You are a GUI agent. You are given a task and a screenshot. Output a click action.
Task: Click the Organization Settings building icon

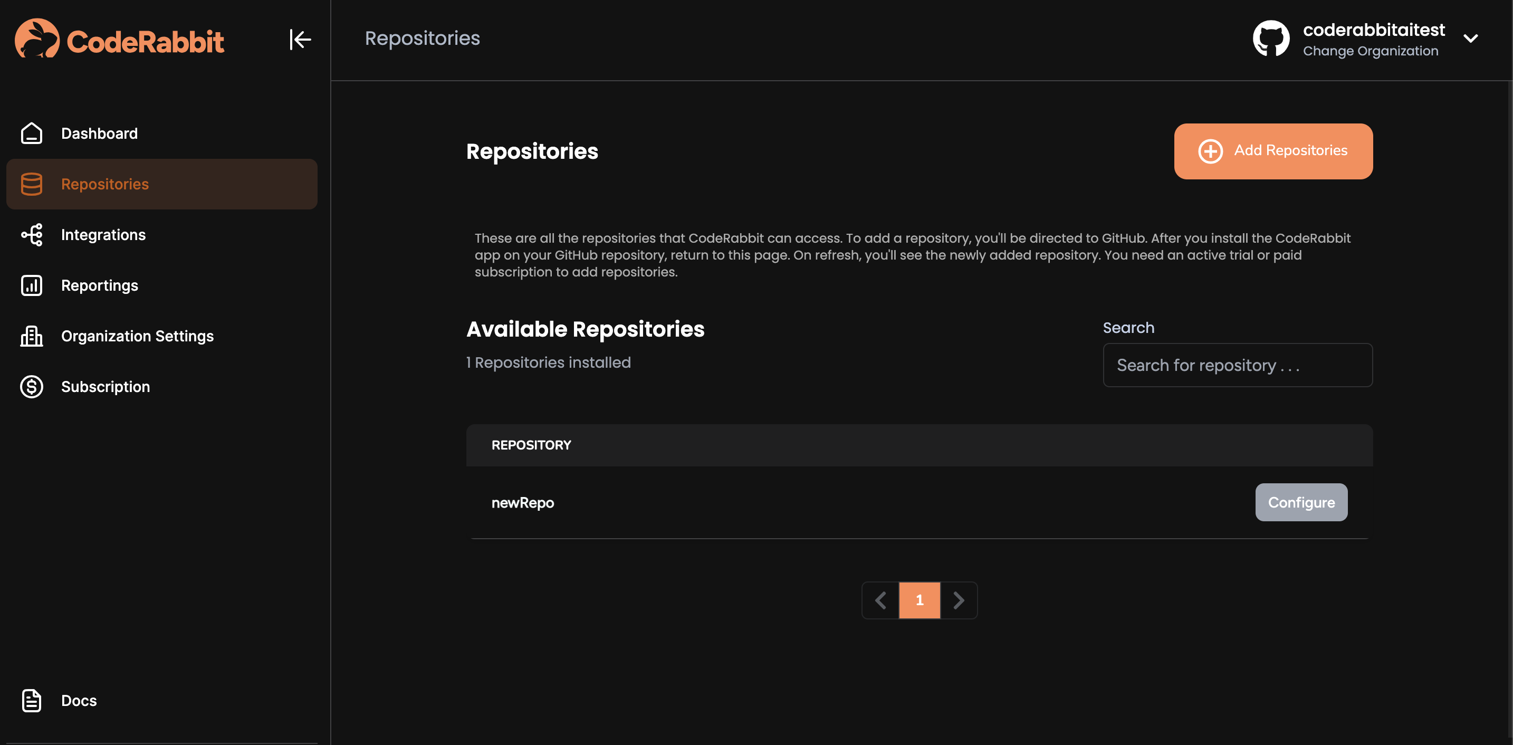pos(32,336)
